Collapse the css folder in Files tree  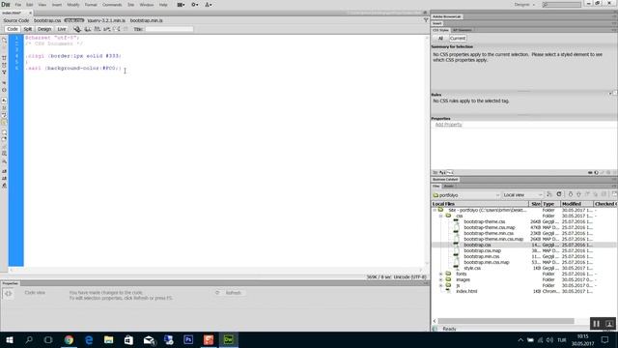[440, 217]
